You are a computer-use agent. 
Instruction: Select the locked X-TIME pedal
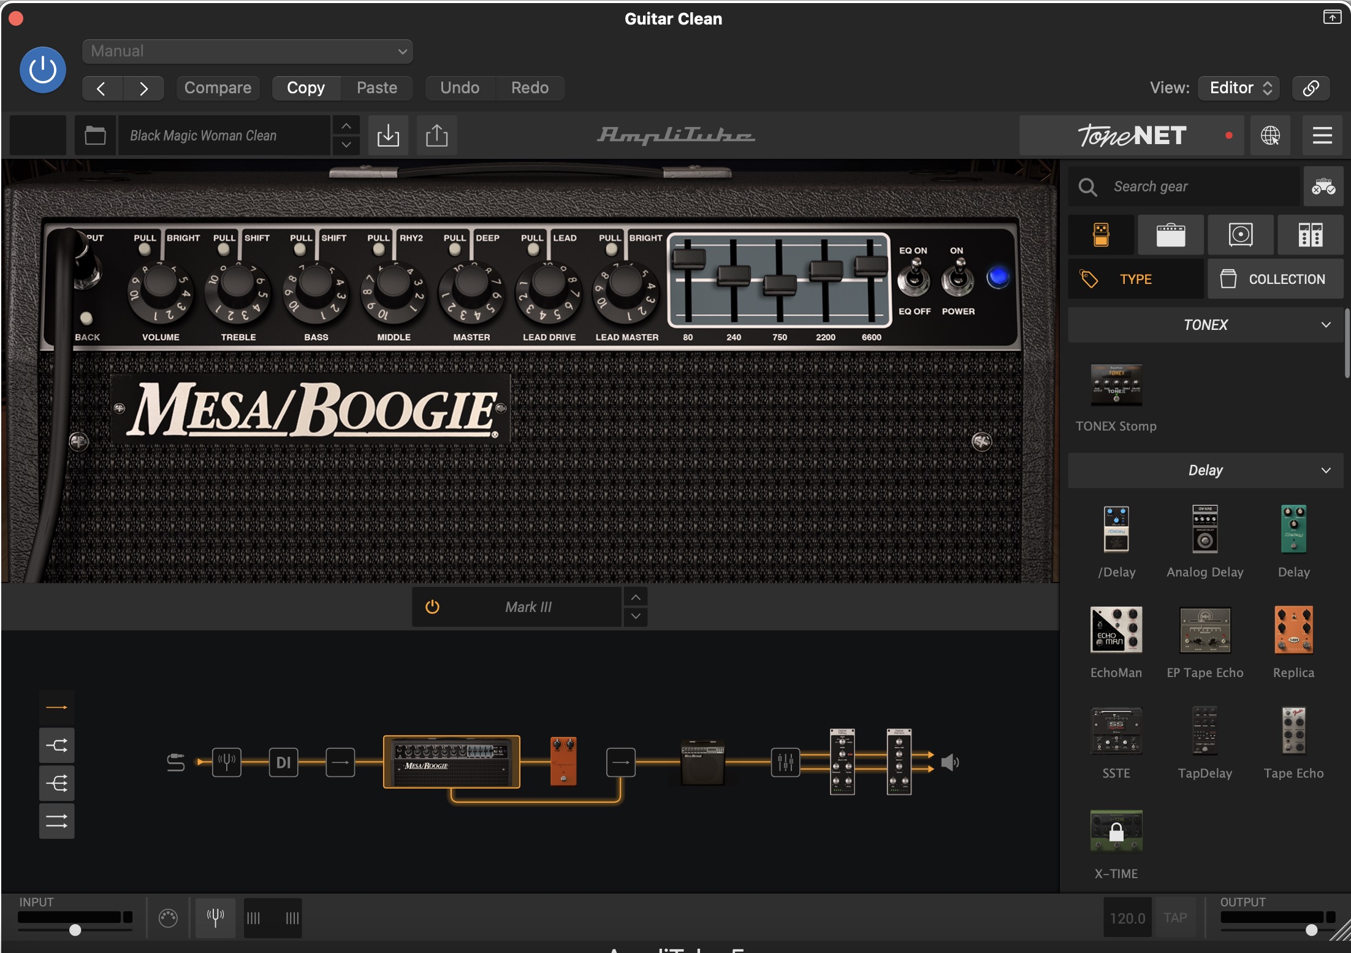pyautogui.click(x=1116, y=831)
